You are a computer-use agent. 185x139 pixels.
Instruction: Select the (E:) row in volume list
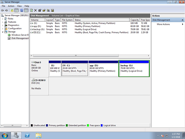pyautogui.click(x=90, y=23)
